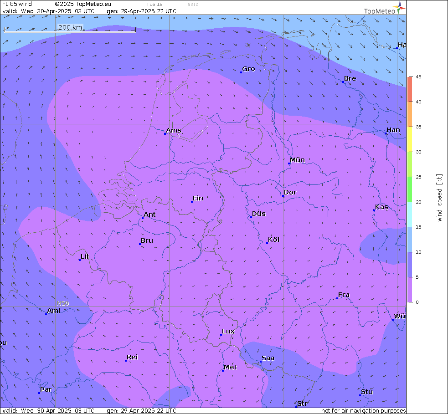The width and height of the screenshot is (448, 414).
Task: Click the 'Lux' city label
Action: pyautogui.click(x=228, y=331)
